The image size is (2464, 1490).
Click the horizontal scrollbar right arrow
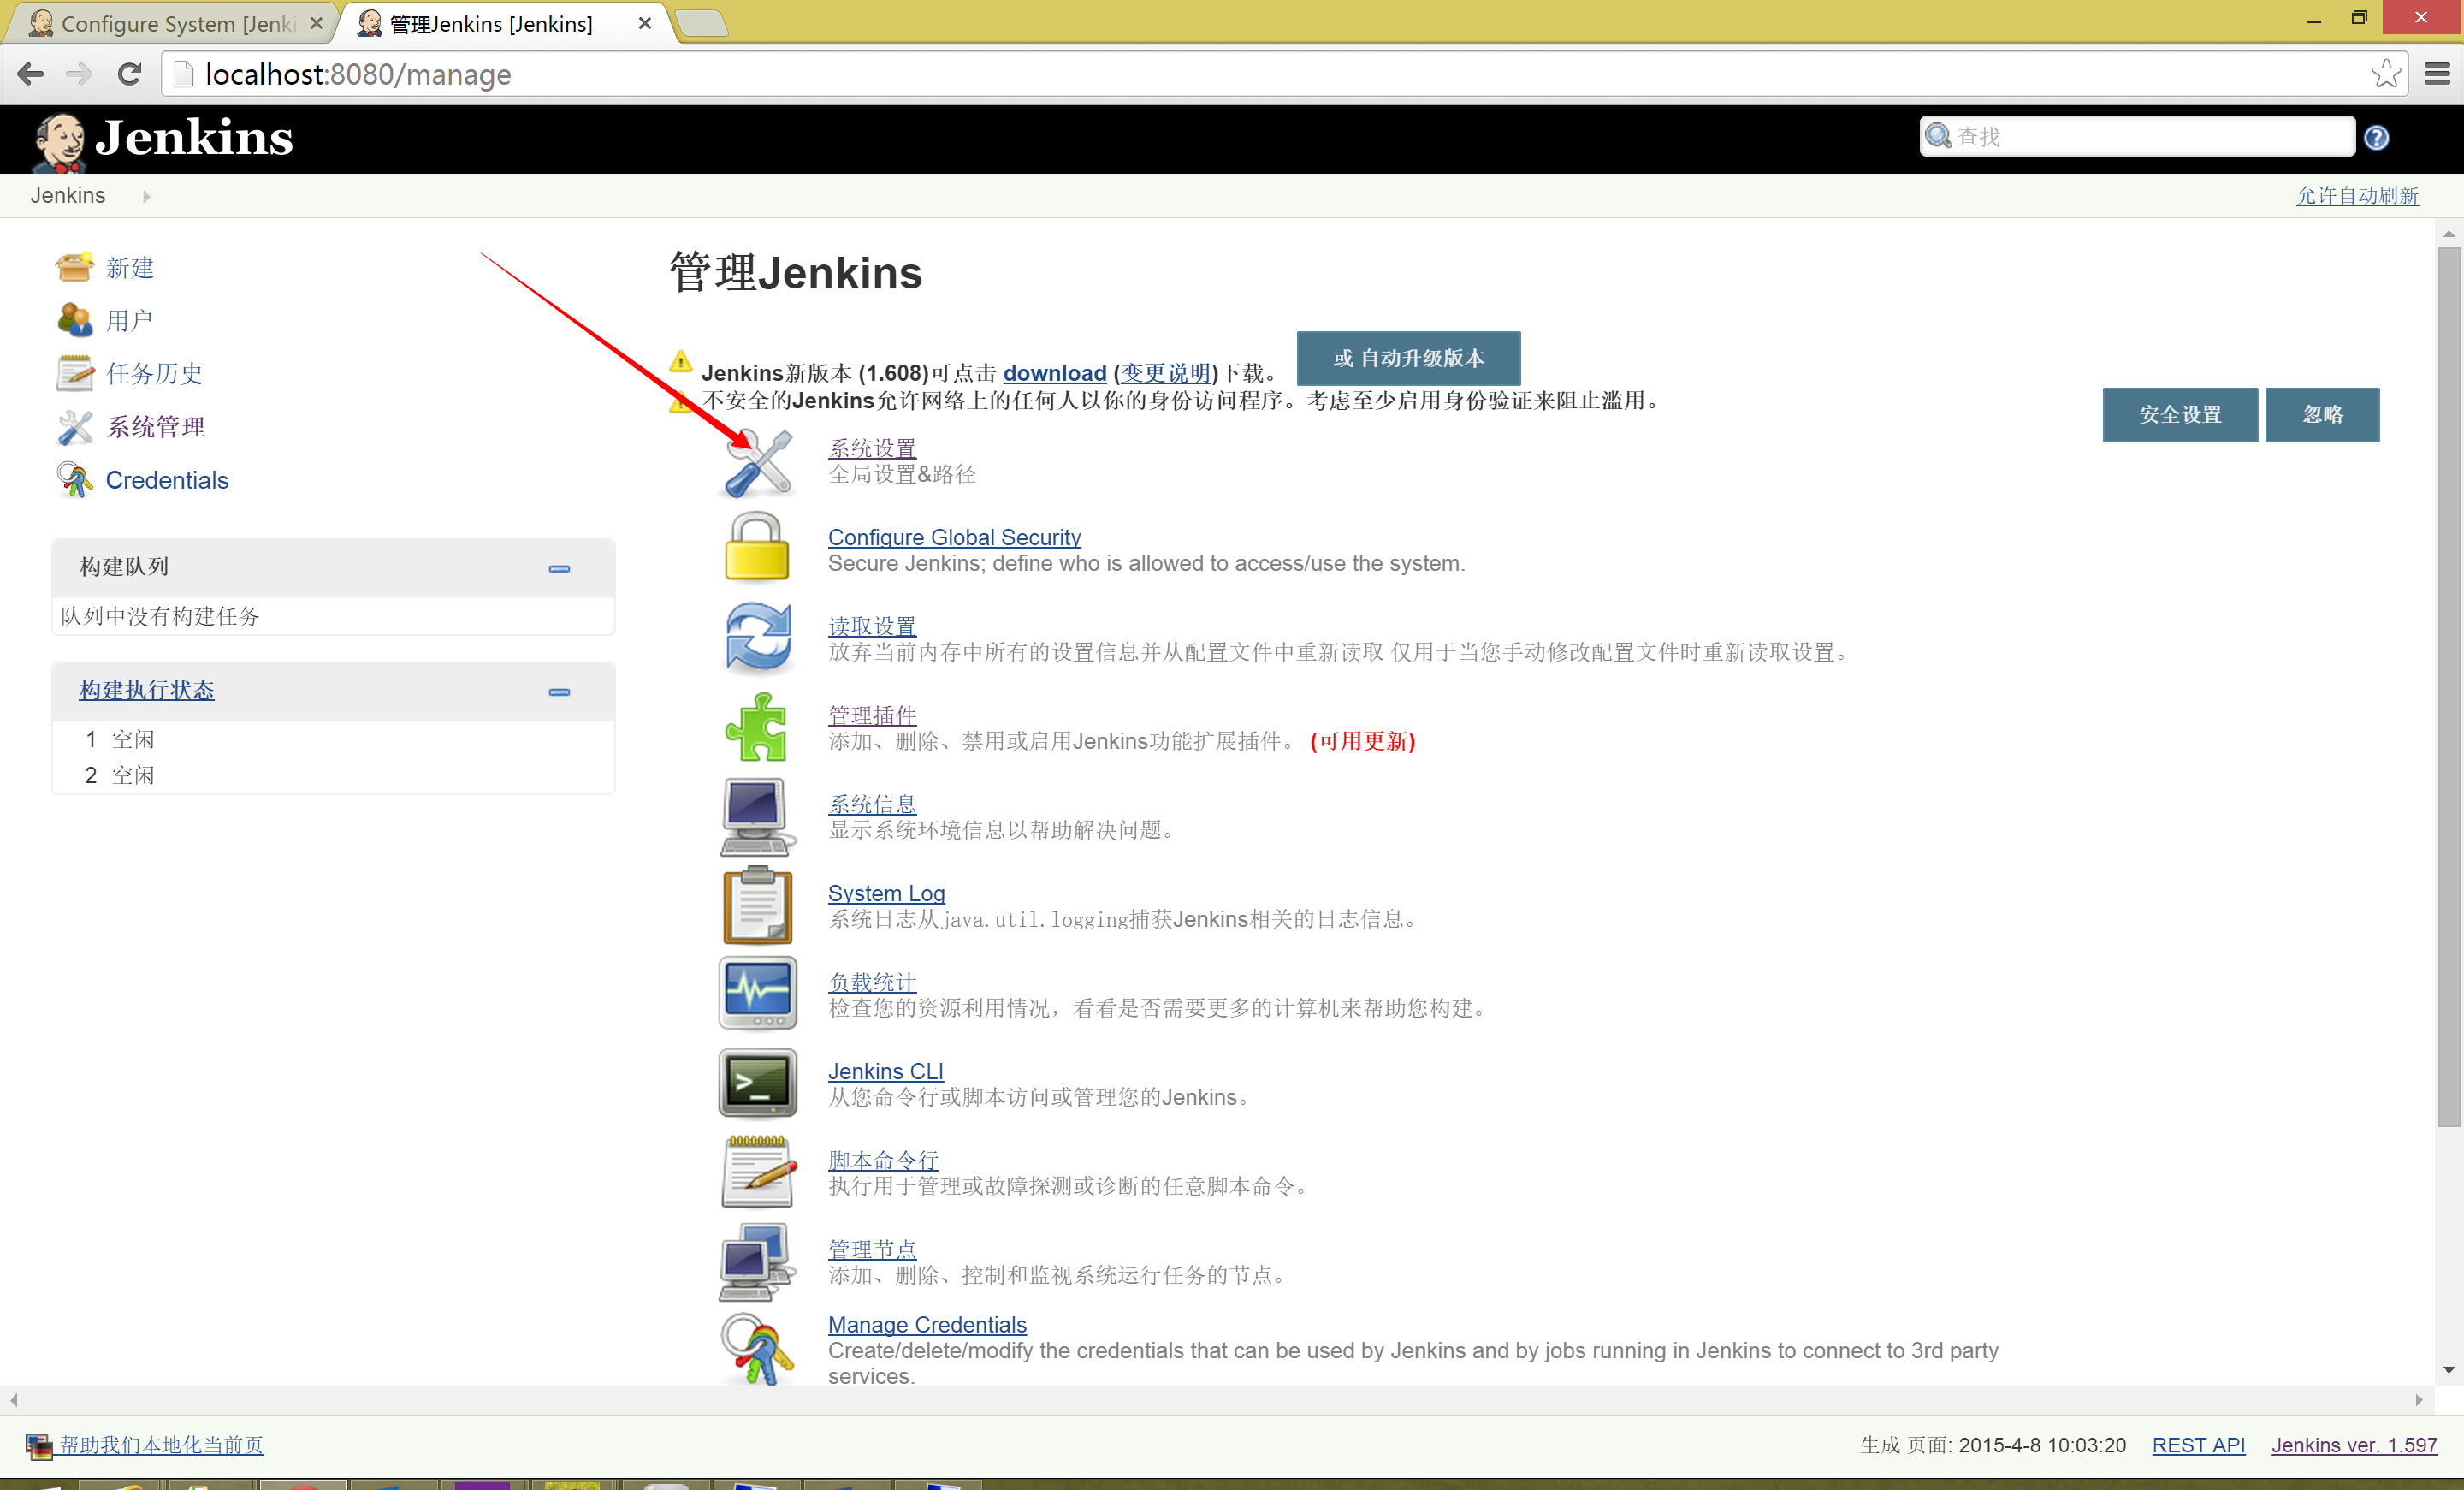tap(2419, 1400)
